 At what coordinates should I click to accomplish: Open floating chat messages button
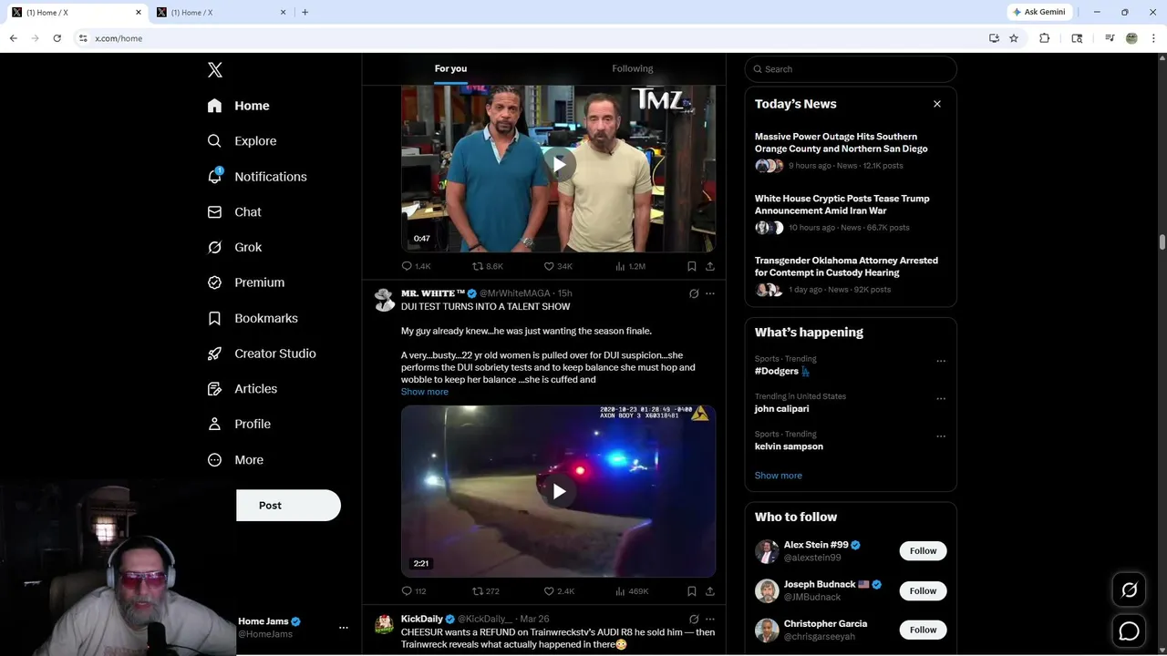coord(1129,630)
